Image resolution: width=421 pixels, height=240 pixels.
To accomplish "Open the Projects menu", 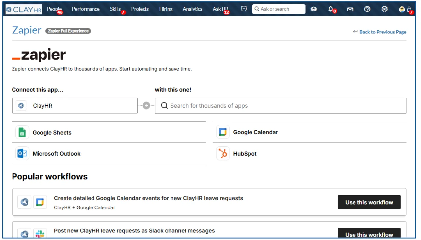I will [140, 9].
